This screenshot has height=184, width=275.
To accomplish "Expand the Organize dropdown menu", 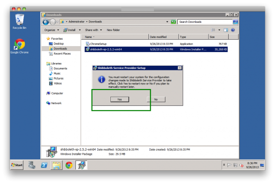I will 51,30.
